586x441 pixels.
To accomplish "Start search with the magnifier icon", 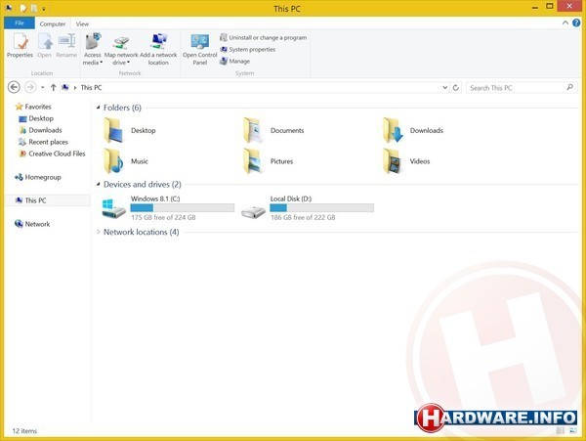I will coord(569,88).
